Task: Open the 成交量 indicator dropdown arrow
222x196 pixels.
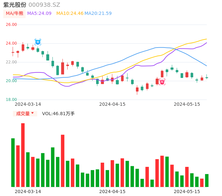Action: click(x=32, y=113)
